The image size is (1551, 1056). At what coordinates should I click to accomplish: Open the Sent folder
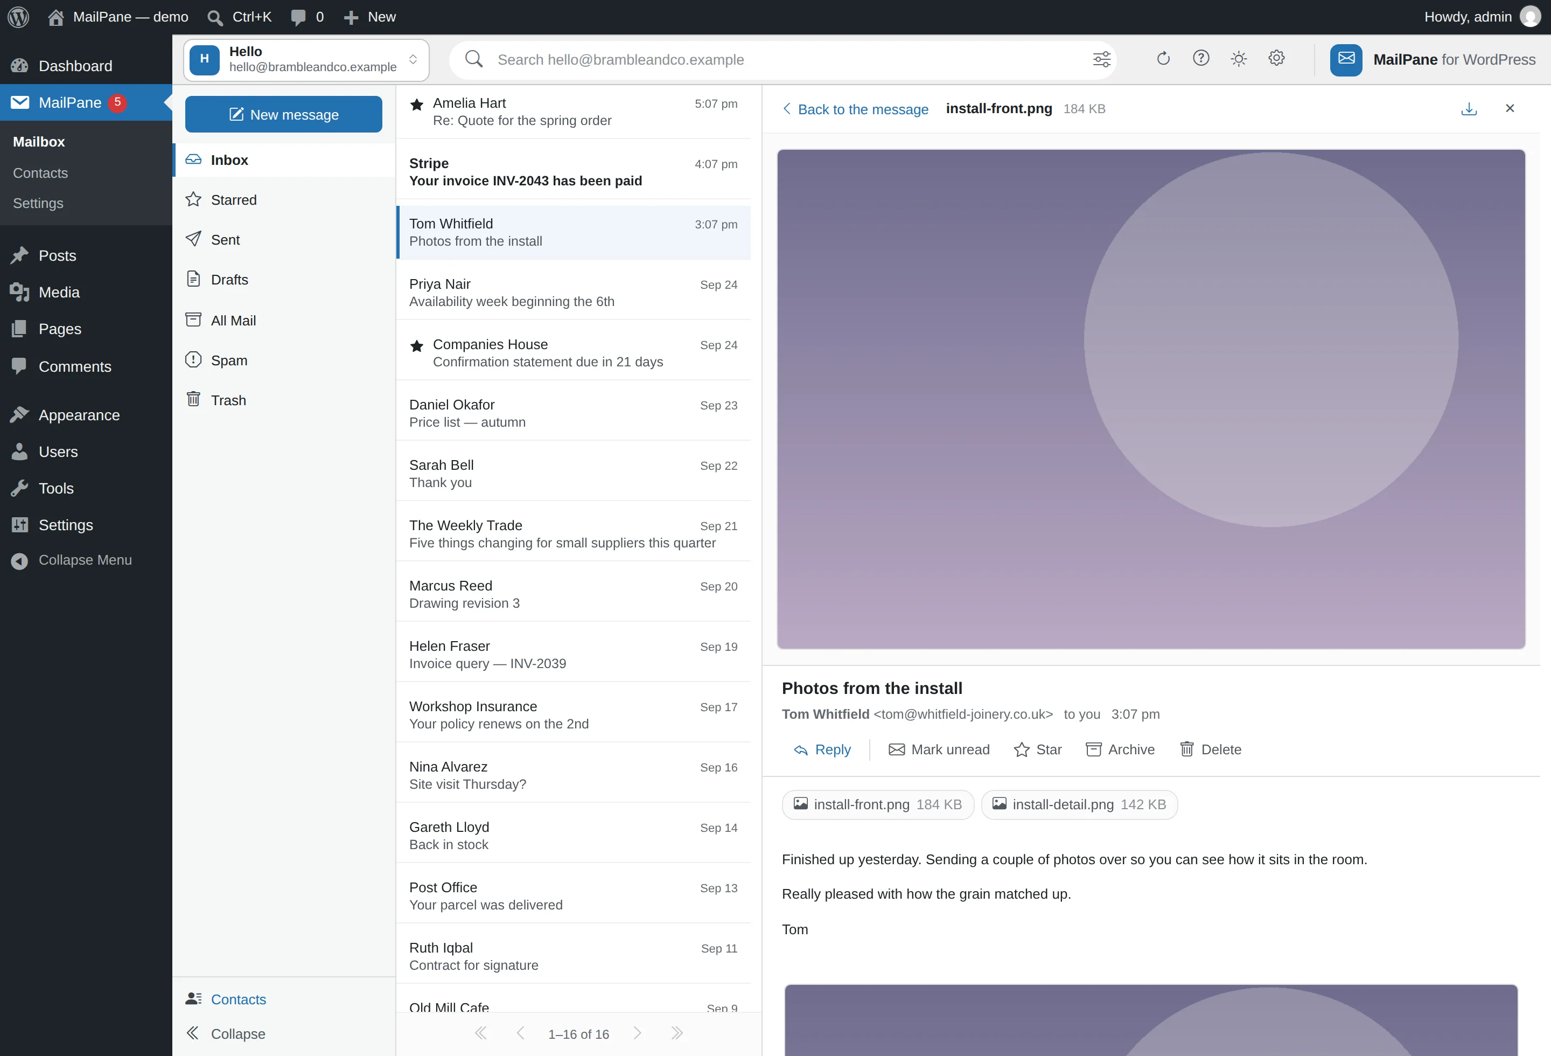284,240
